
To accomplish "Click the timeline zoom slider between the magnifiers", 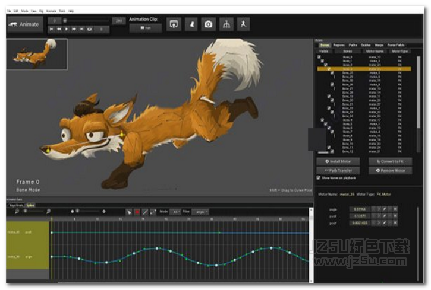I will [x=33, y=211].
